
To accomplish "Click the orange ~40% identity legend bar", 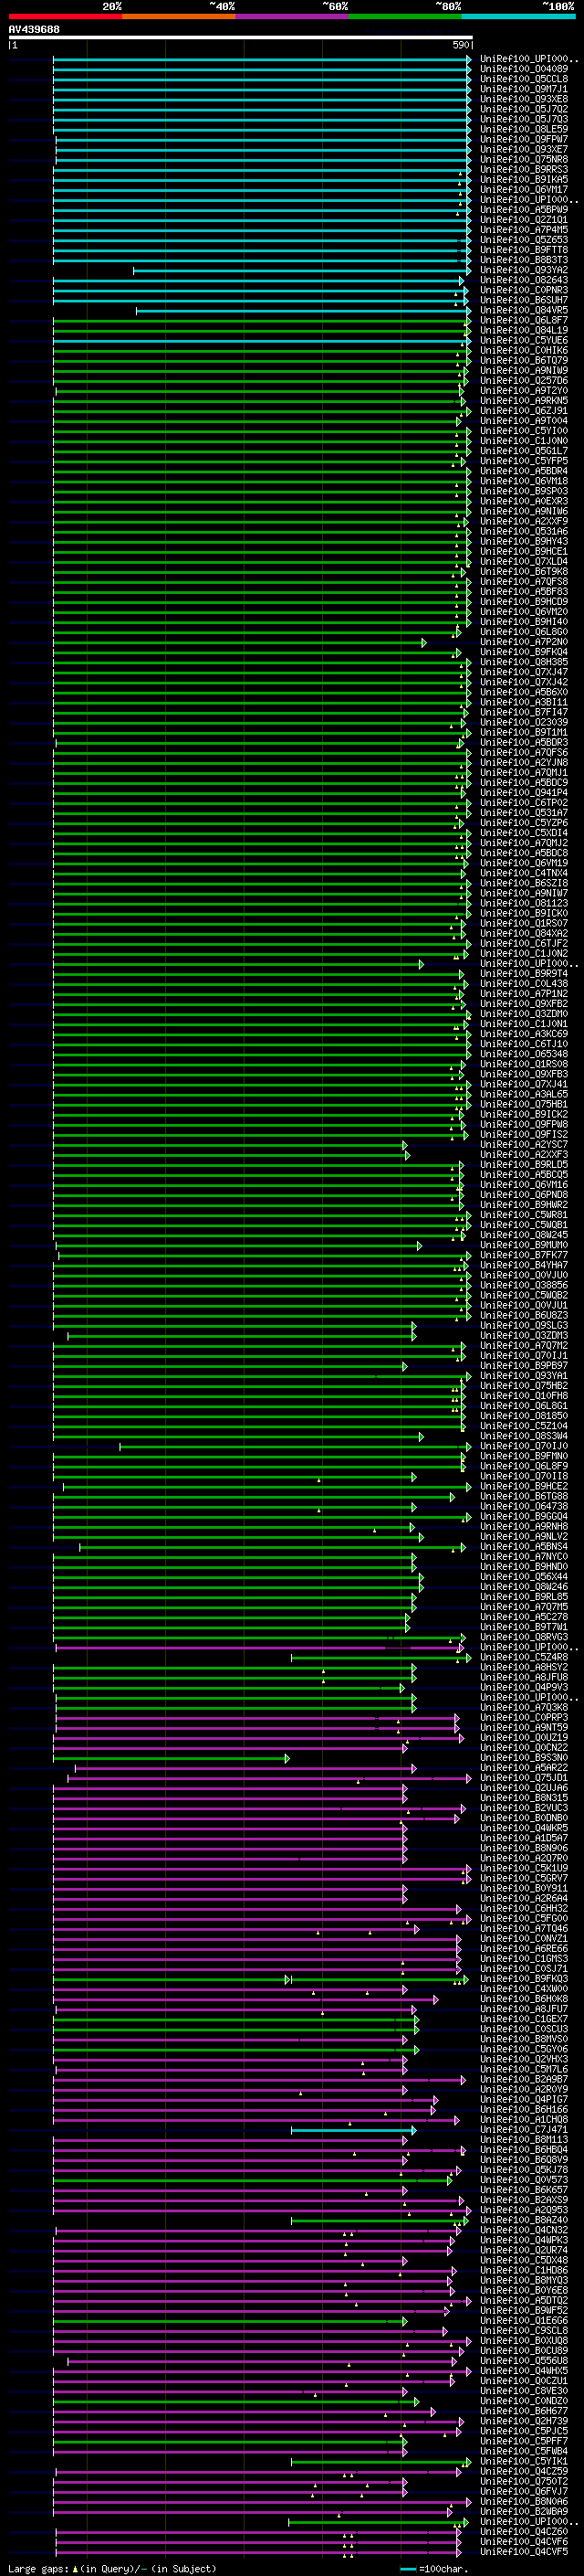I will [179, 16].
